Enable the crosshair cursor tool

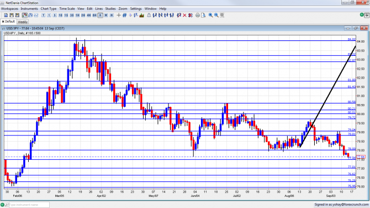pos(119,15)
